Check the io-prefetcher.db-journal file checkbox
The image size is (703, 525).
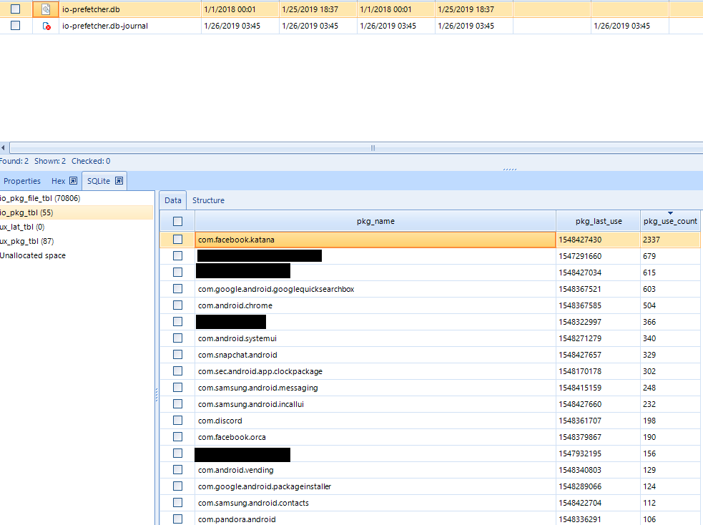15,26
